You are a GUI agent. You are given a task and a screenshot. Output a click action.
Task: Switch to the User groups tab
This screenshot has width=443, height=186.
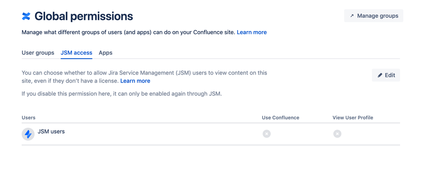pyautogui.click(x=38, y=53)
